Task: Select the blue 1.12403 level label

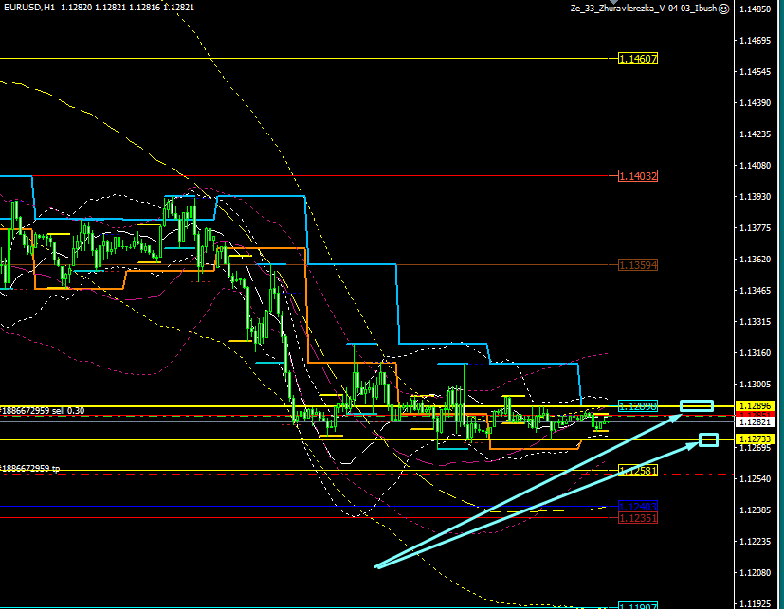Action: pyautogui.click(x=638, y=507)
